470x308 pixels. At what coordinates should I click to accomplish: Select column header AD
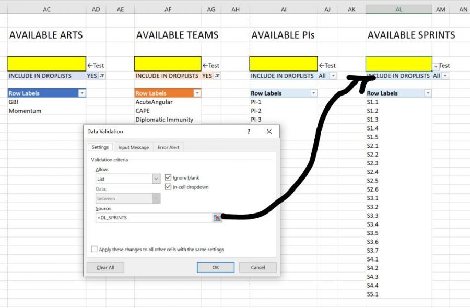tap(96, 9)
